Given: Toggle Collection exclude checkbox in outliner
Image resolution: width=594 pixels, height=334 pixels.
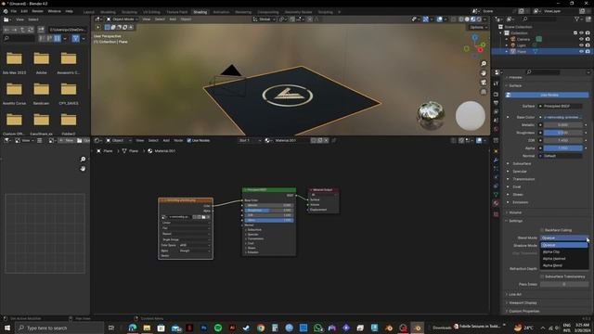Looking at the screenshot, I should coord(575,33).
